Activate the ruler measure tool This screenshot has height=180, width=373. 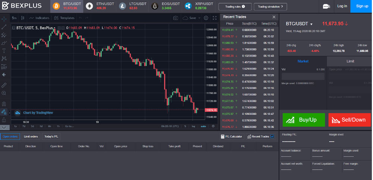click(x=4, y=85)
